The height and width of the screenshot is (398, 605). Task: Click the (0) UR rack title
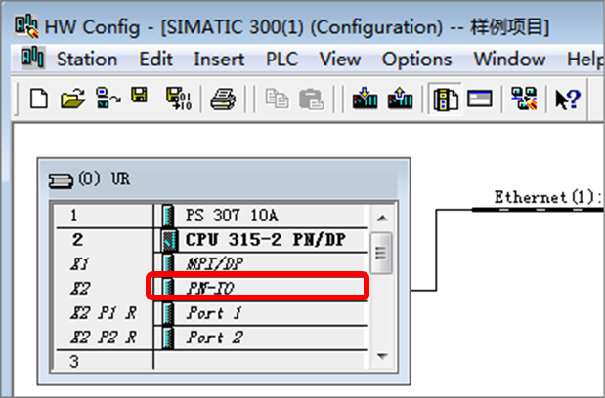tap(105, 179)
